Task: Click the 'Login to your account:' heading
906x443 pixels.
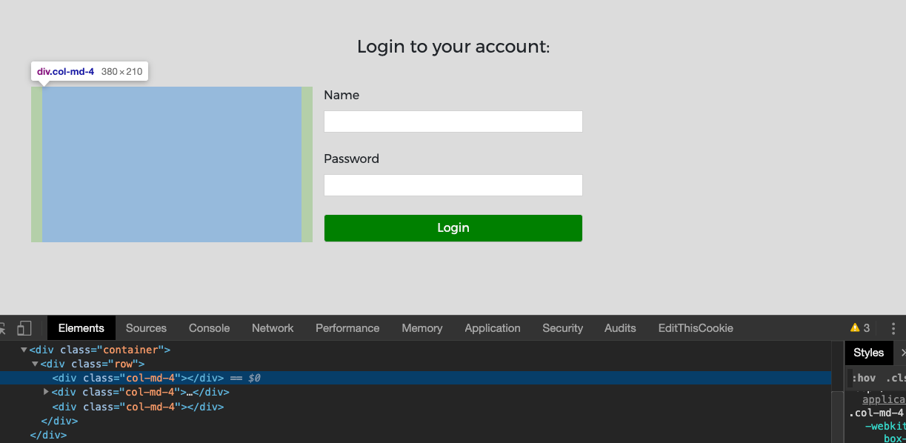Action: pyautogui.click(x=453, y=47)
